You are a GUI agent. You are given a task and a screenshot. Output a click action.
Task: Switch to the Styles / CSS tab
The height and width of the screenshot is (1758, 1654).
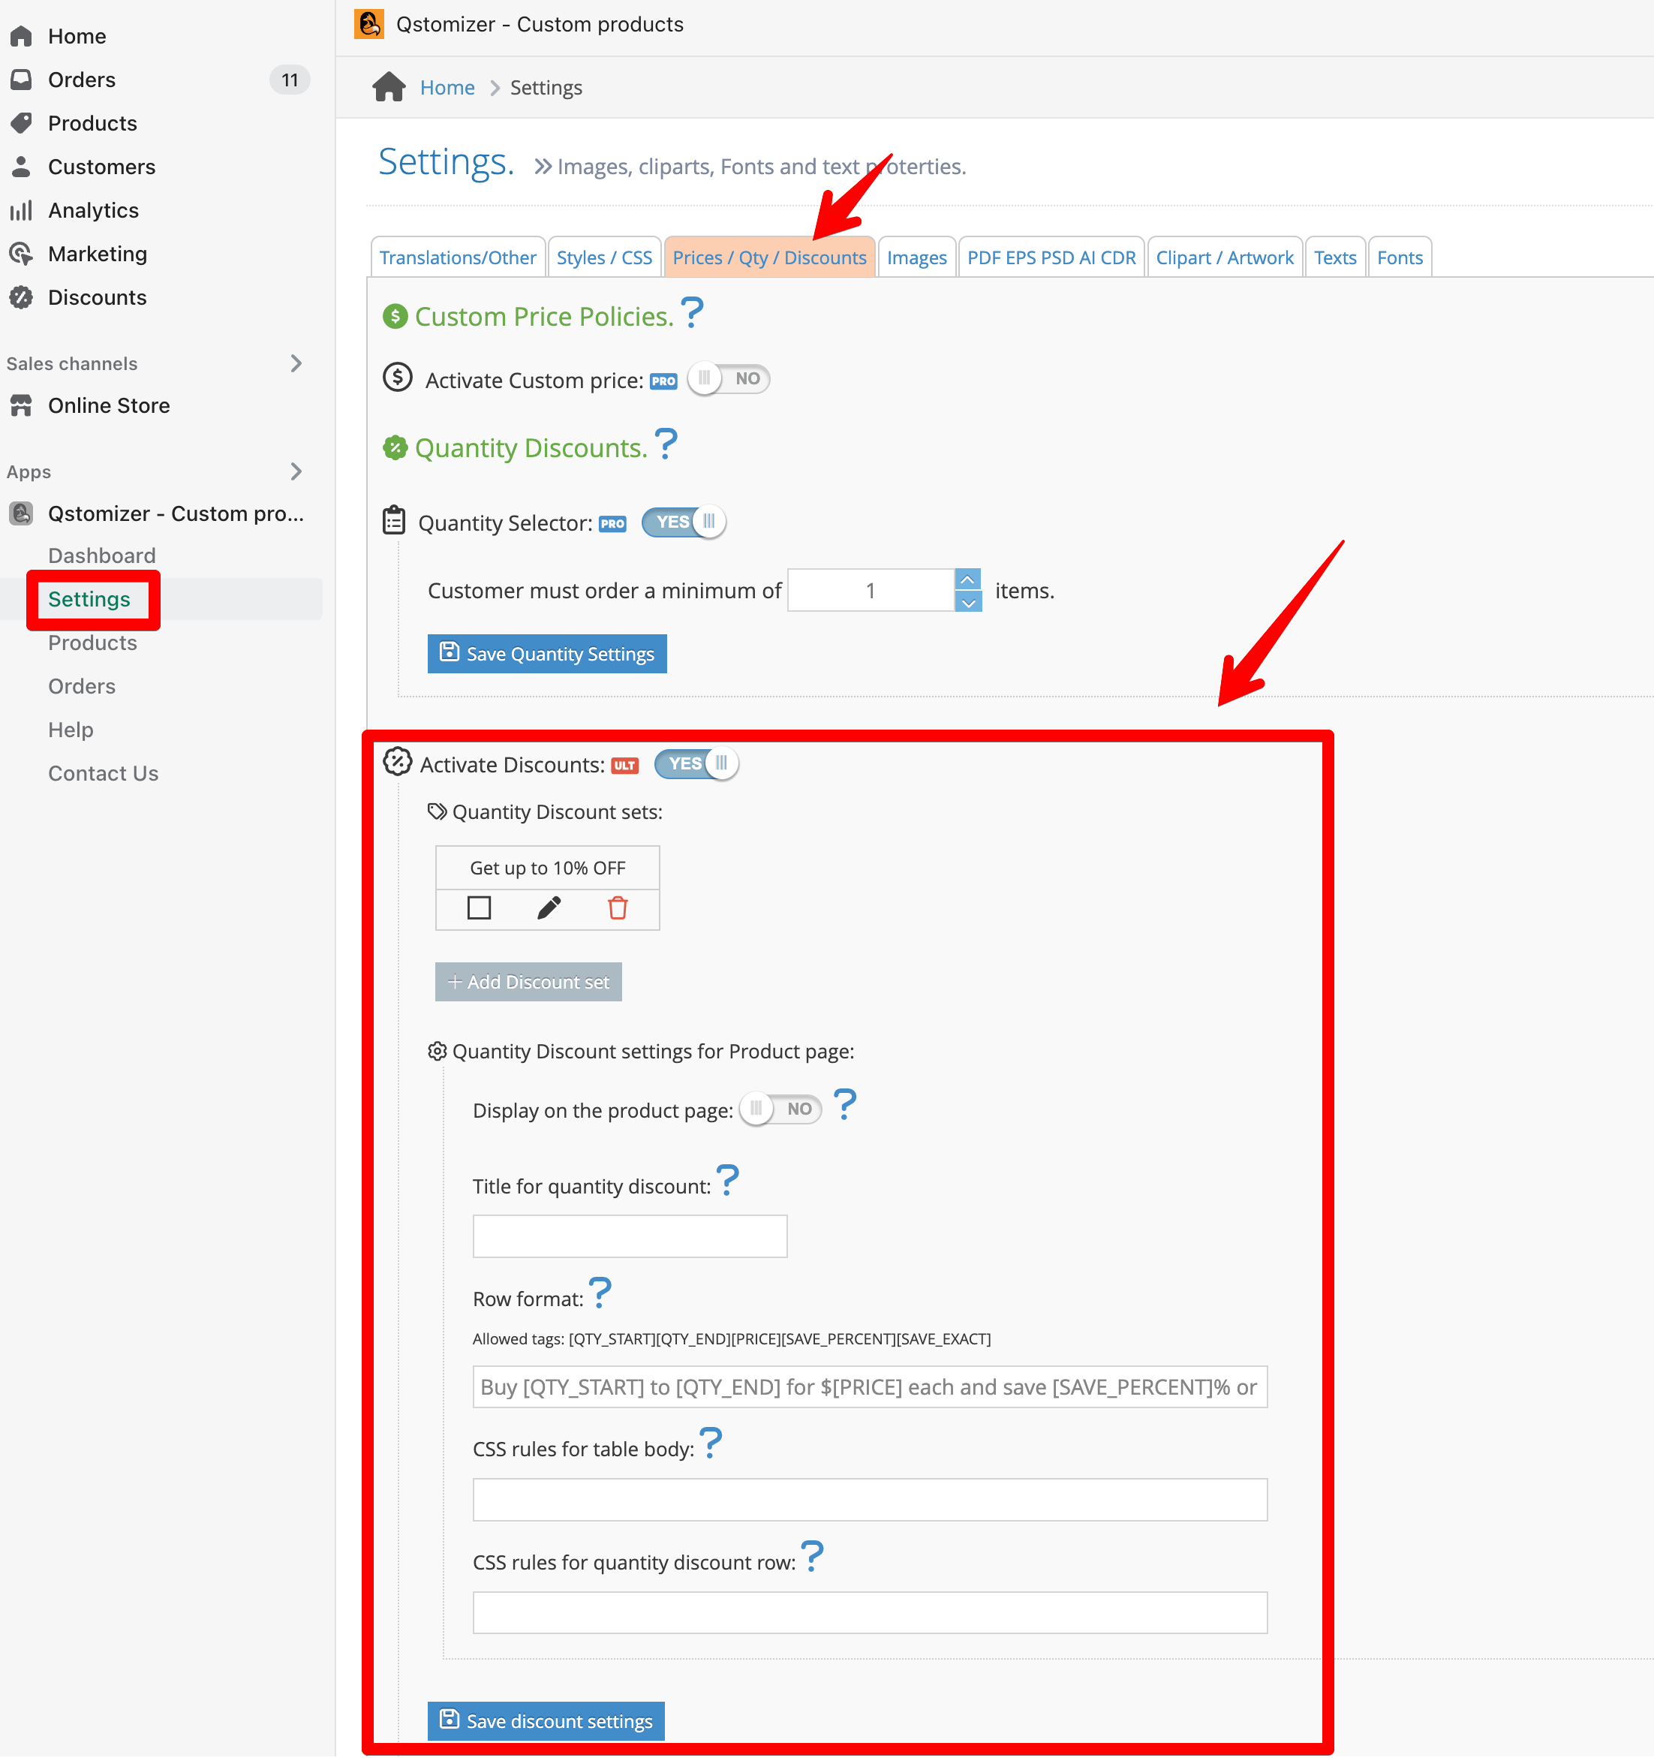(x=605, y=257)
